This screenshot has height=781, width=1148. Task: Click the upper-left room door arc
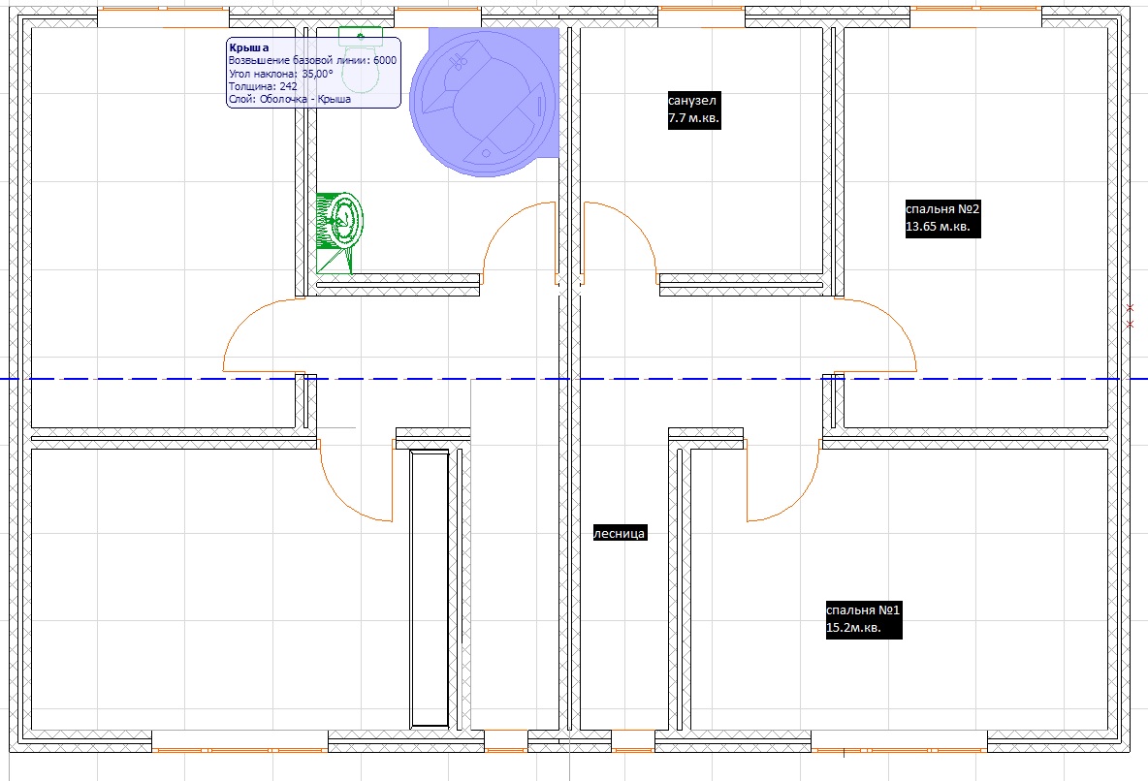click(x=264, y=335)
